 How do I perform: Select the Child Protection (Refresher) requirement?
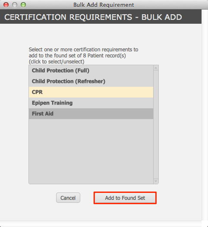[x=91, y=82]
